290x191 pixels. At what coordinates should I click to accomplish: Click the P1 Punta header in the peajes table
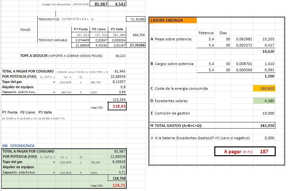click(81, 29)
